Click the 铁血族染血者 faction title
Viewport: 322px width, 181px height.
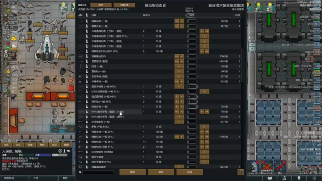click(x=155, y=6)
